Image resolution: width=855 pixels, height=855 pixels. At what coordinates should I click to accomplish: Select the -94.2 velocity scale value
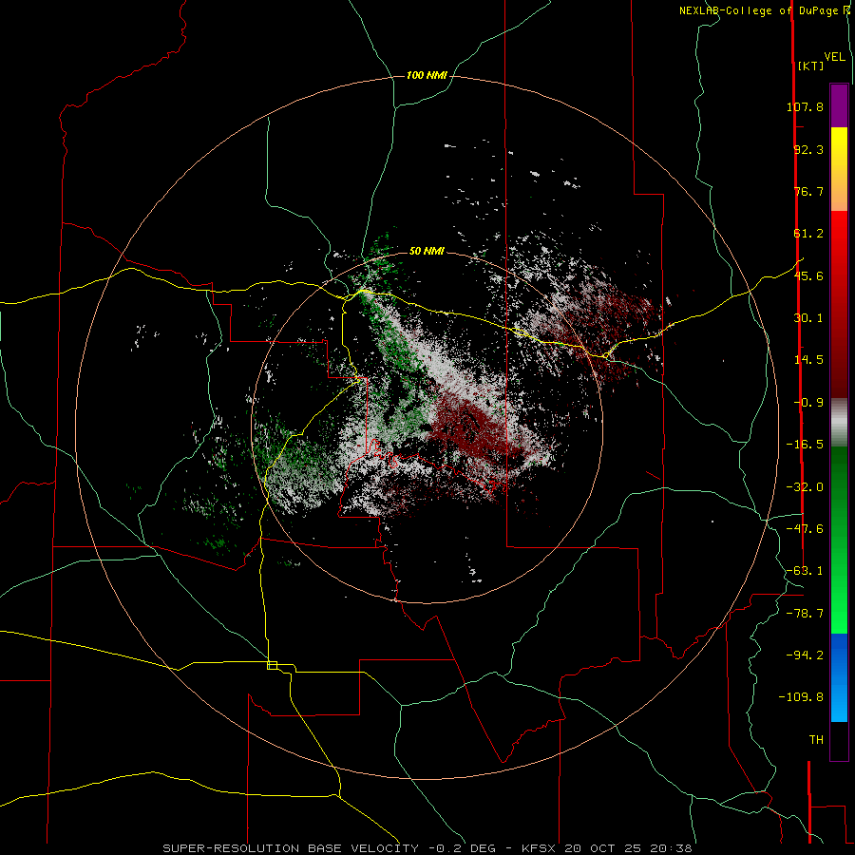tap(805, 655)
